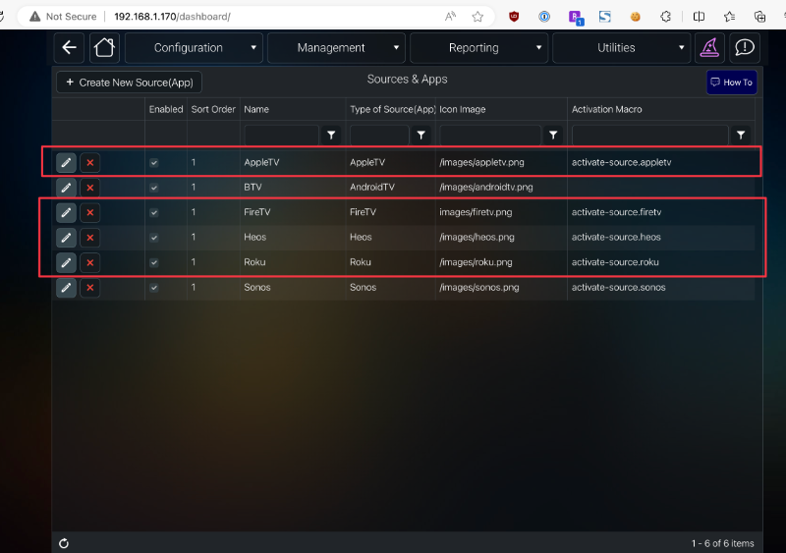Click Create New Source(App) button
The height and width of the screenshot is (553, 786).
pos(130,83)
